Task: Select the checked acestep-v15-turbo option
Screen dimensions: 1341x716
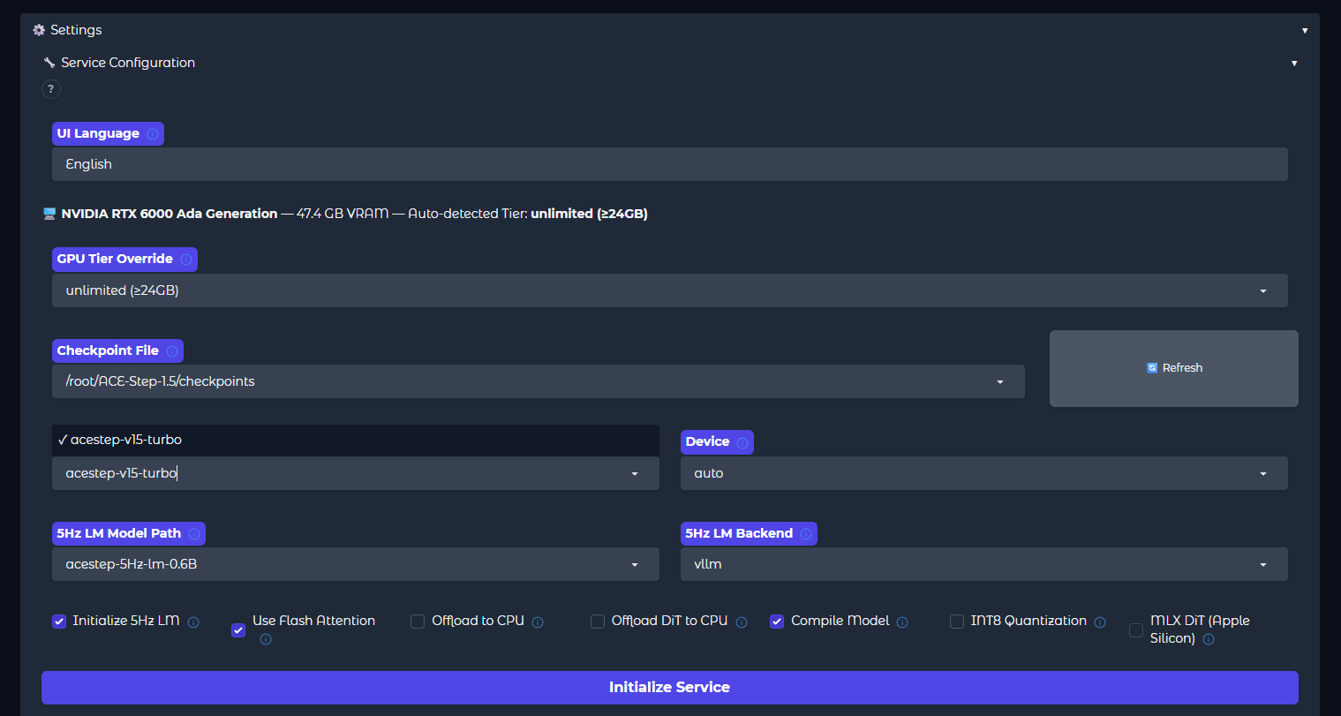Action: pos(356,440)
